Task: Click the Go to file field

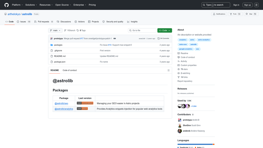Action: [142, 30]
